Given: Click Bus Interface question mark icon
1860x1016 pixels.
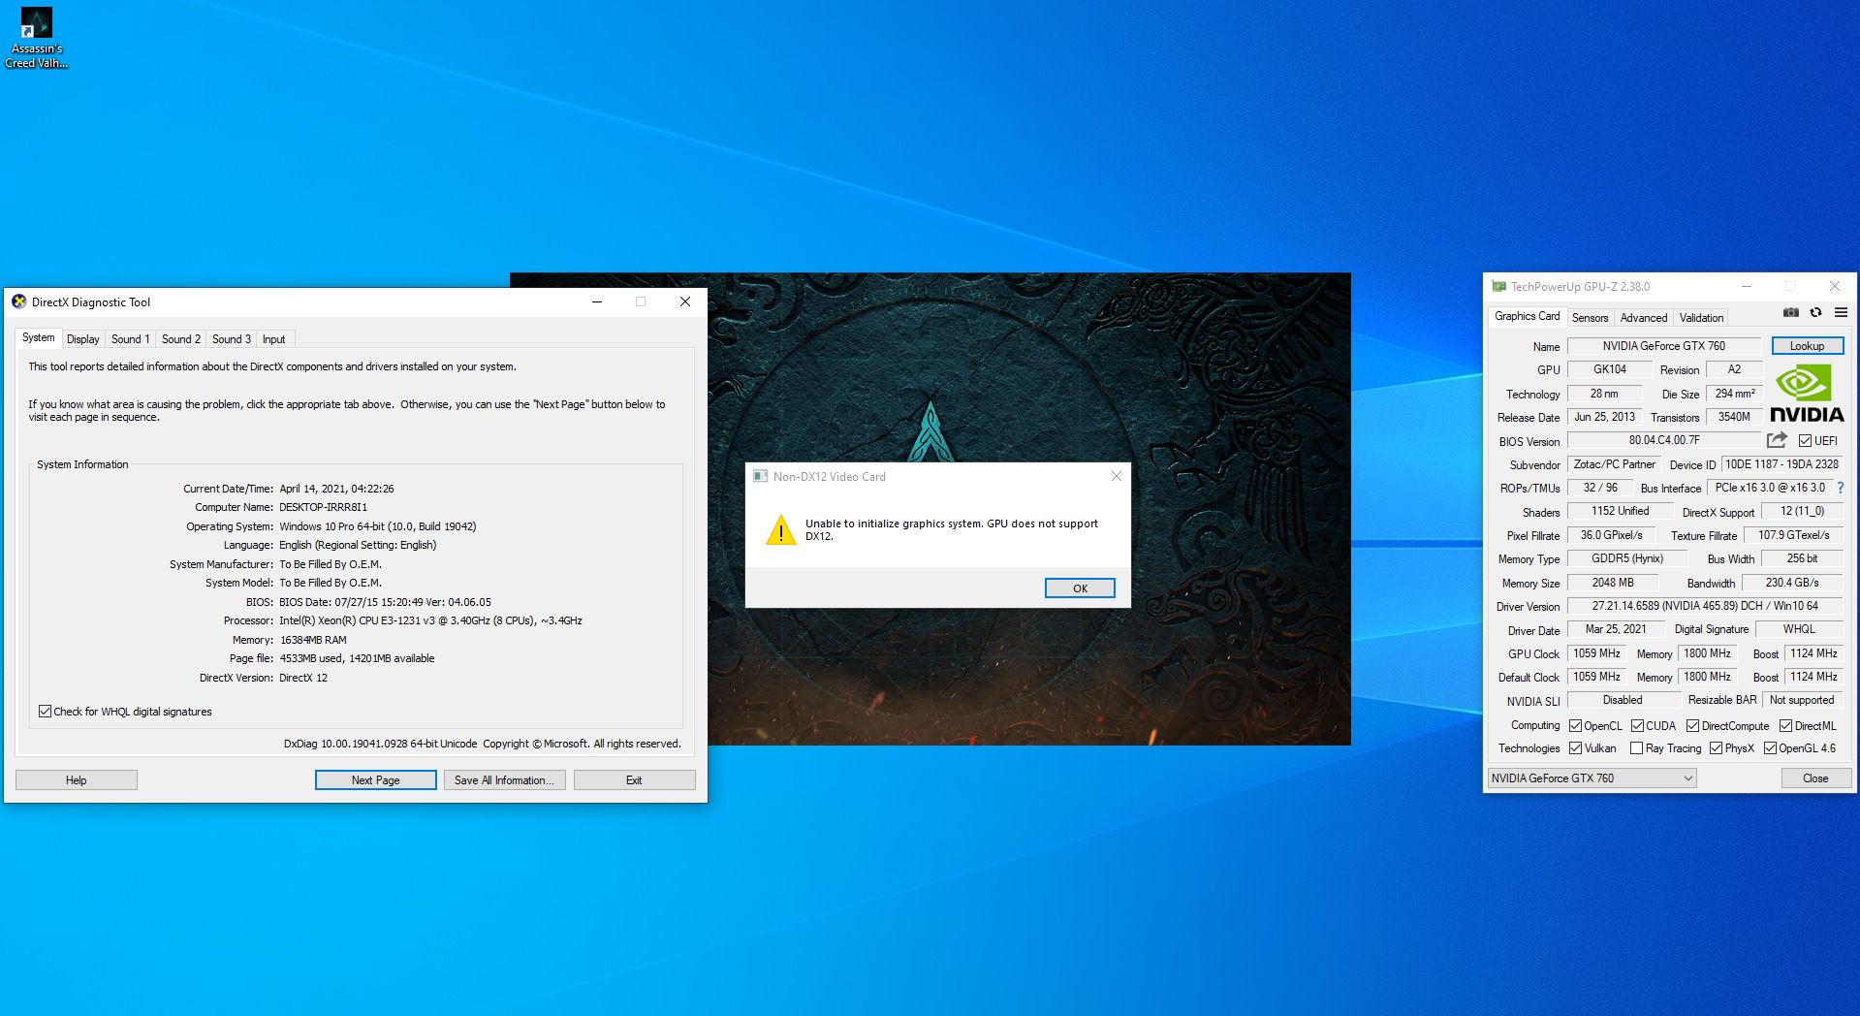Looking at the screenshot, I should pyautogui.click(x=1841, y=488).
